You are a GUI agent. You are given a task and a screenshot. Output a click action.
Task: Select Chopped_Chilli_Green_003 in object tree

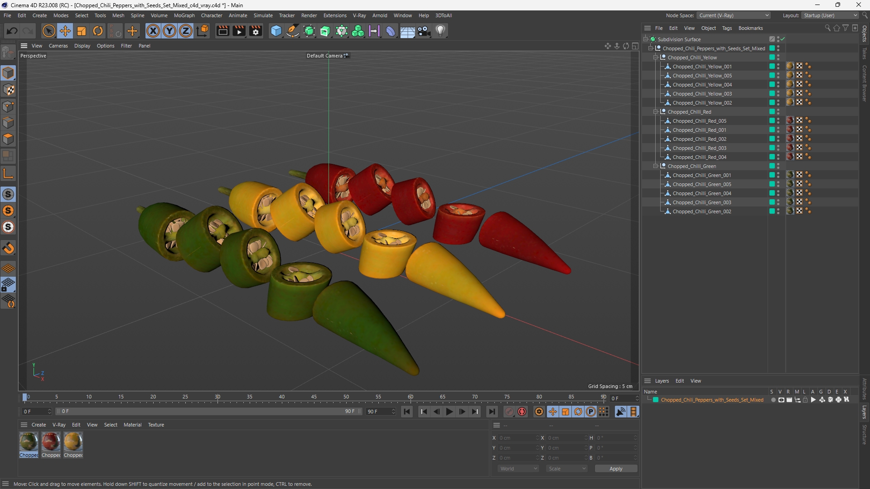pos(701,202)
